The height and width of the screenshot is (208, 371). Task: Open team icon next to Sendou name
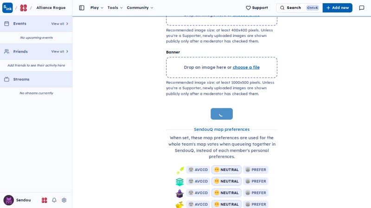tap(44, 200)
